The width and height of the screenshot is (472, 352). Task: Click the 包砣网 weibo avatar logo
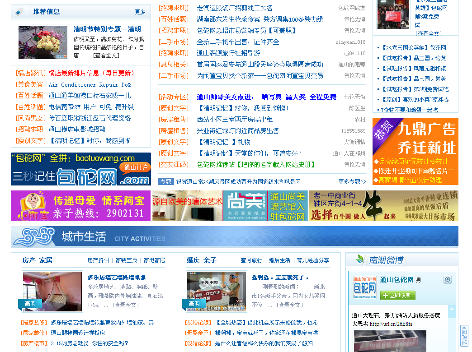365,287
